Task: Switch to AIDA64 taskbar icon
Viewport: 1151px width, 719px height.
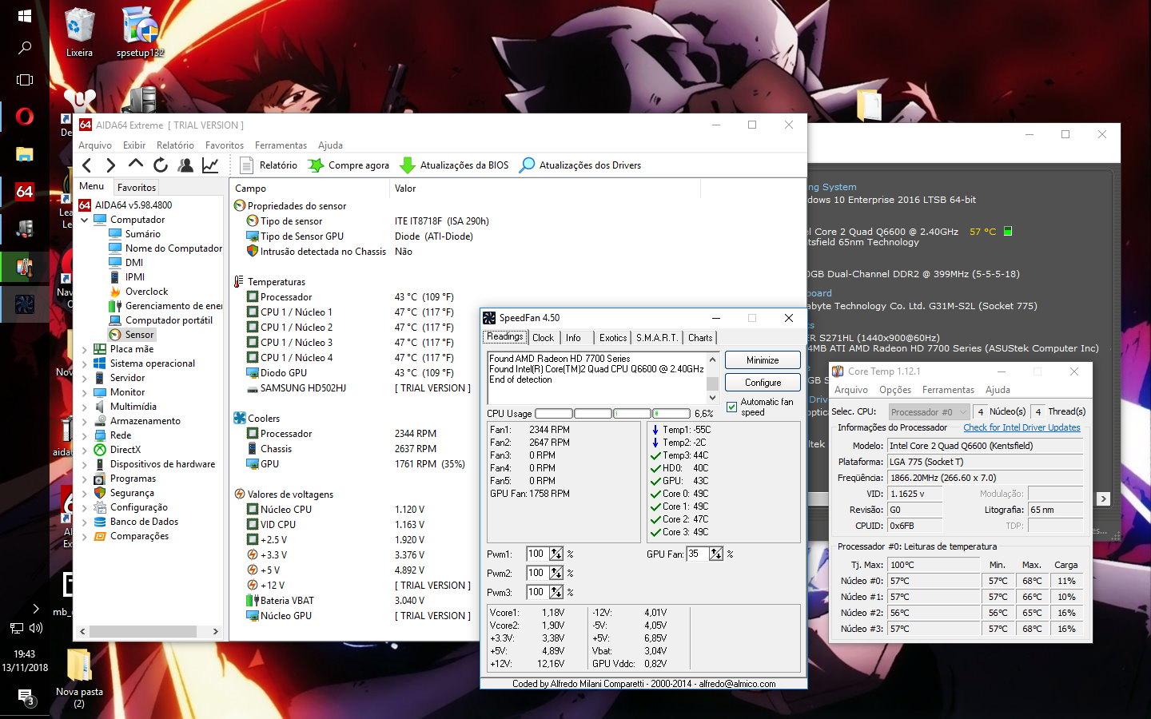Action: coord(24,192)
